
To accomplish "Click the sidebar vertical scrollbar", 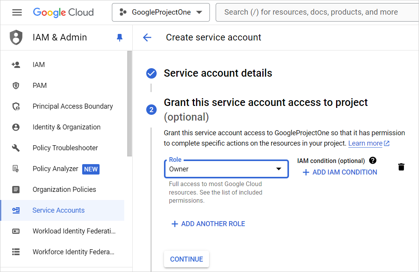I will point(130,104).
